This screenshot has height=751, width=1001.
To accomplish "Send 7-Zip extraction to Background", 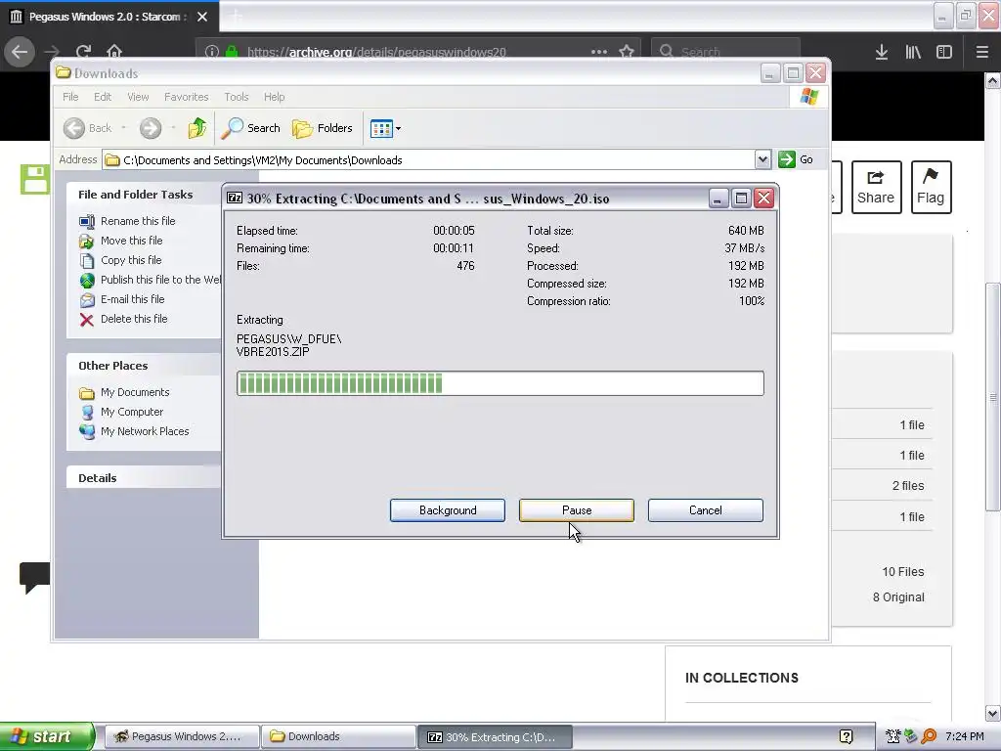I will (448, 510).
